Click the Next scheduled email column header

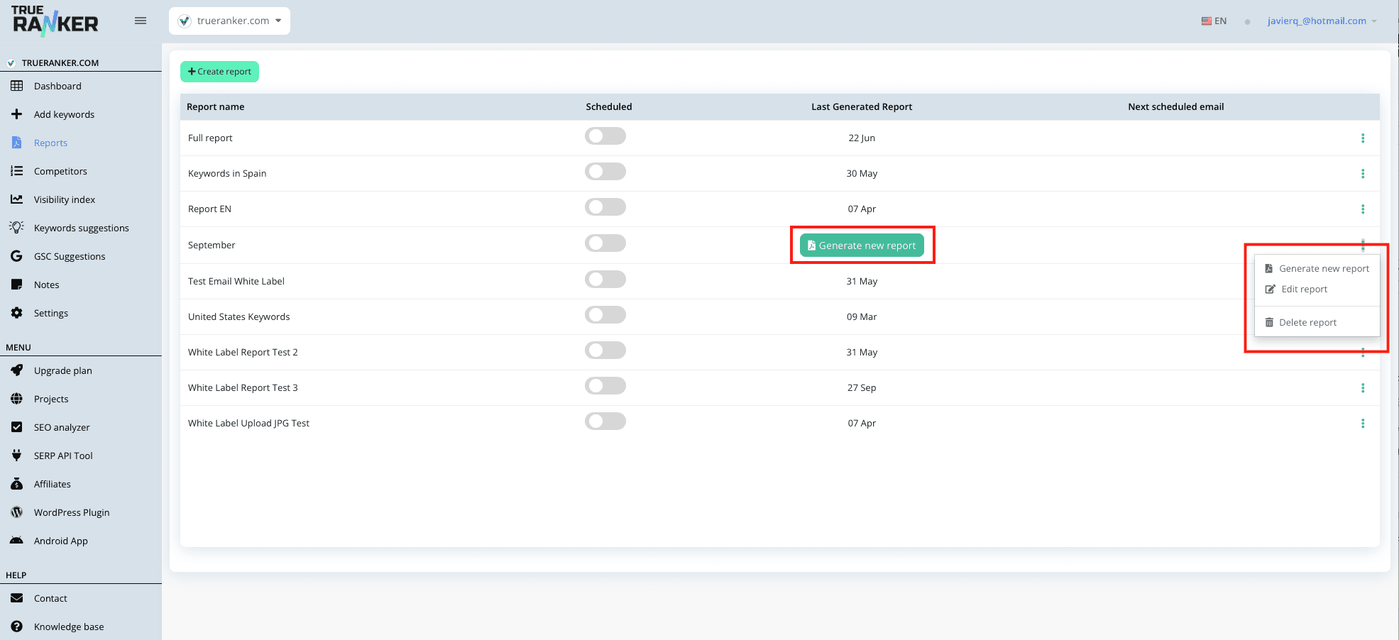point(1176,107)
